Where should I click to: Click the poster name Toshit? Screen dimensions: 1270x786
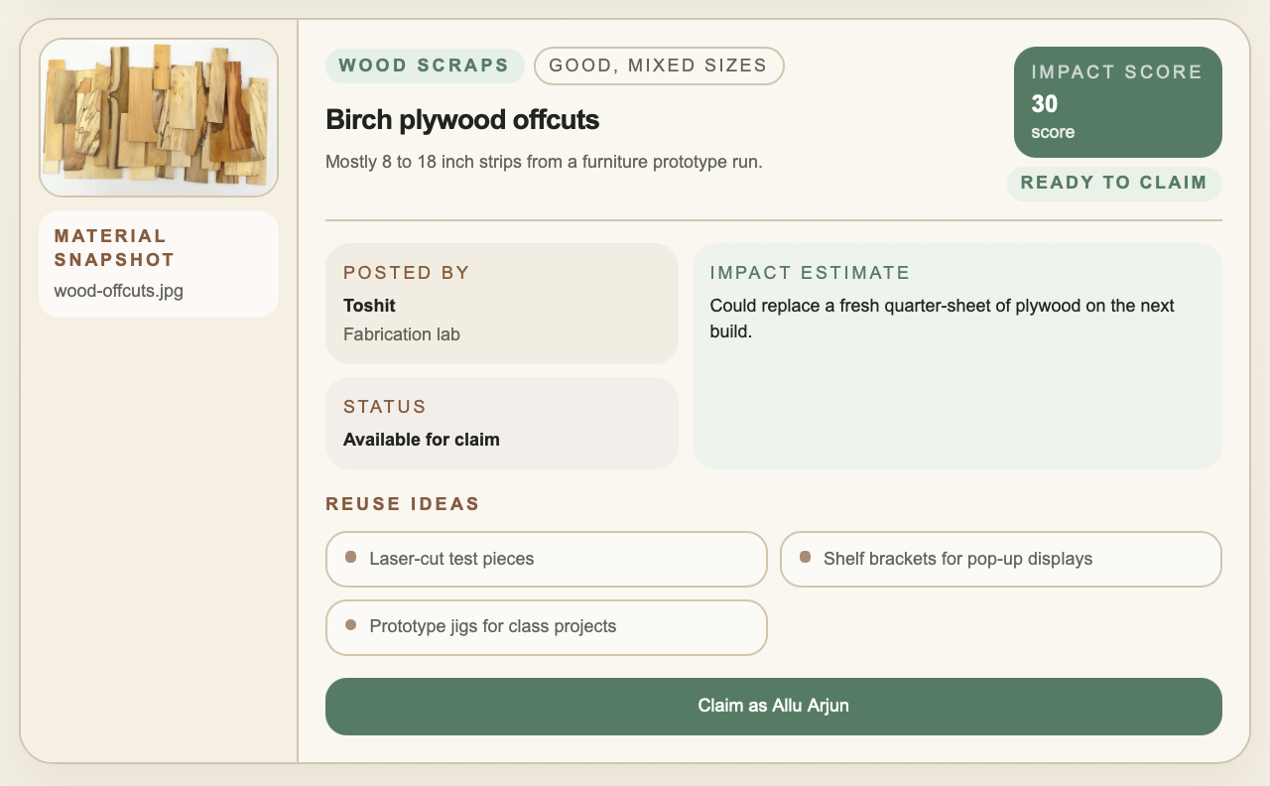pos(369,306)
